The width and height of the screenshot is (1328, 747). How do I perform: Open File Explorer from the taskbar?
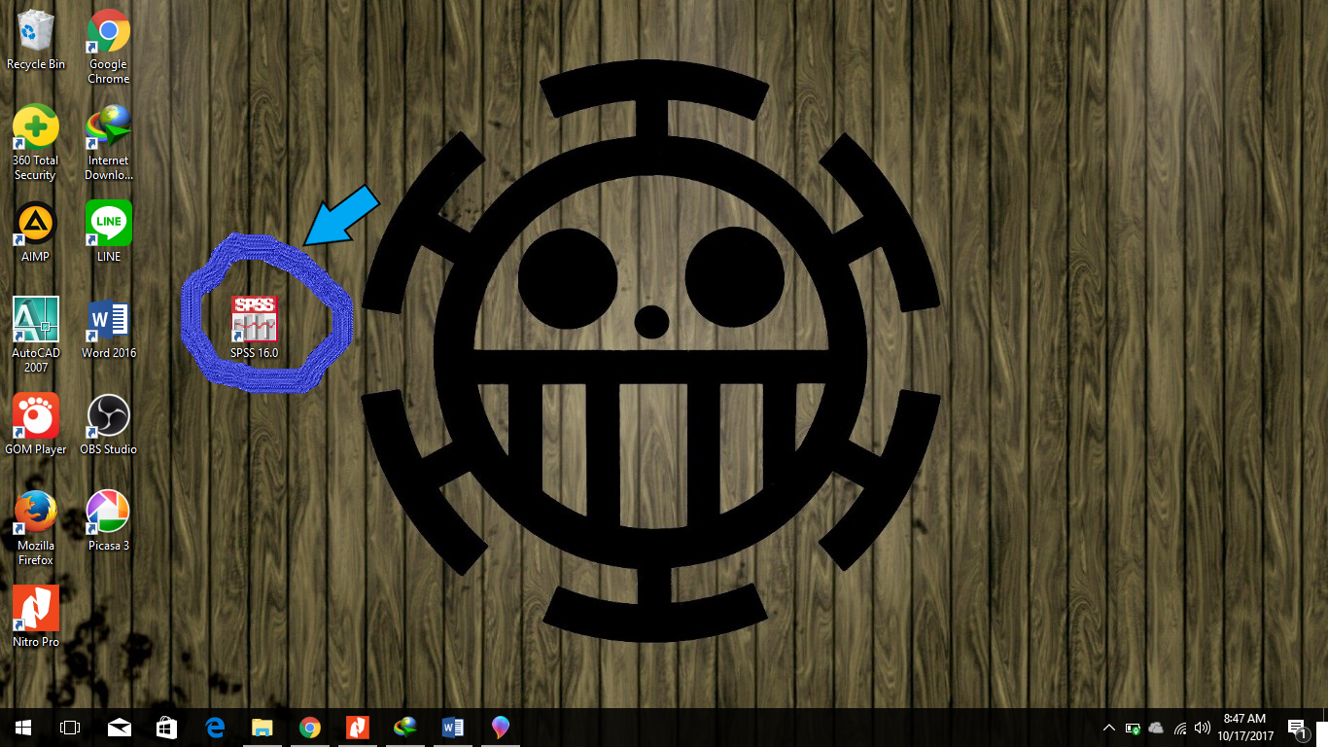point(262,728)
